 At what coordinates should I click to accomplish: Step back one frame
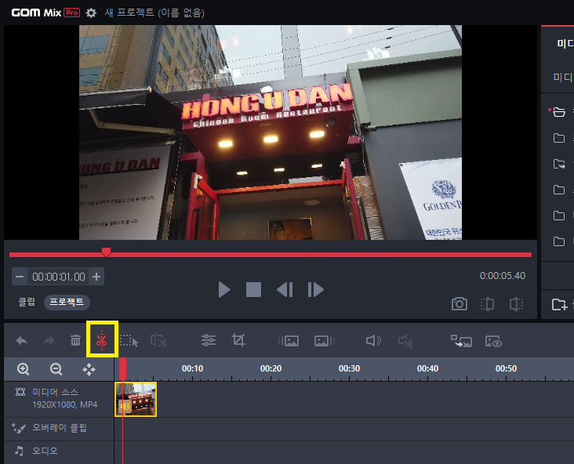tap(285, 289)
